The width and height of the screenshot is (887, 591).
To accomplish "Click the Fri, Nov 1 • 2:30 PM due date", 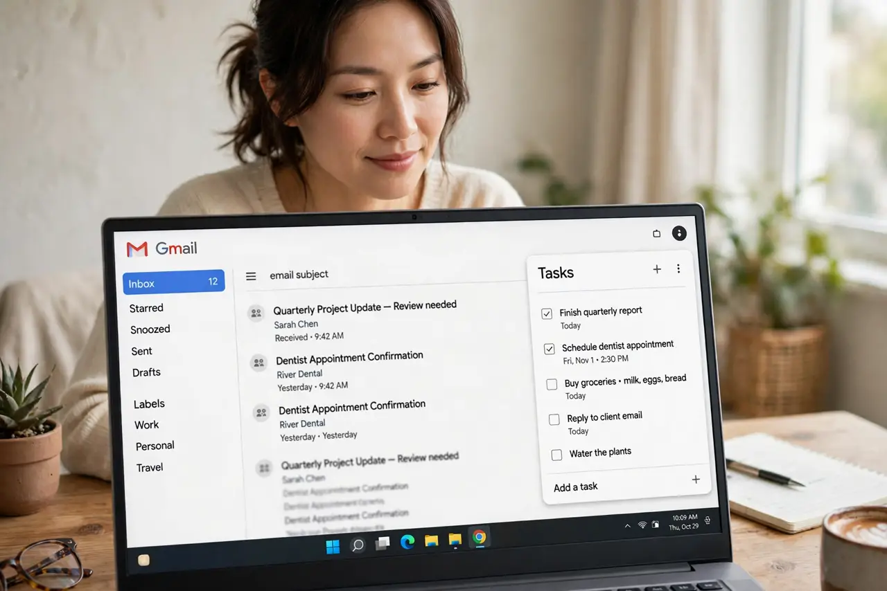I will pyautogui.click(x=595, y=360).
